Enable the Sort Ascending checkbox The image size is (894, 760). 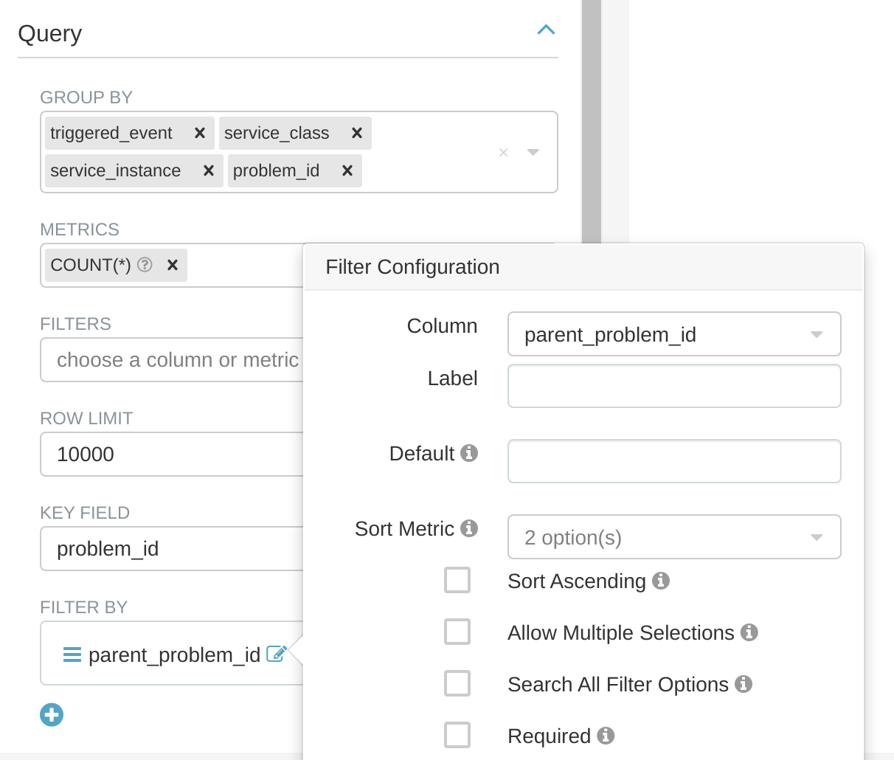point(457,580)
